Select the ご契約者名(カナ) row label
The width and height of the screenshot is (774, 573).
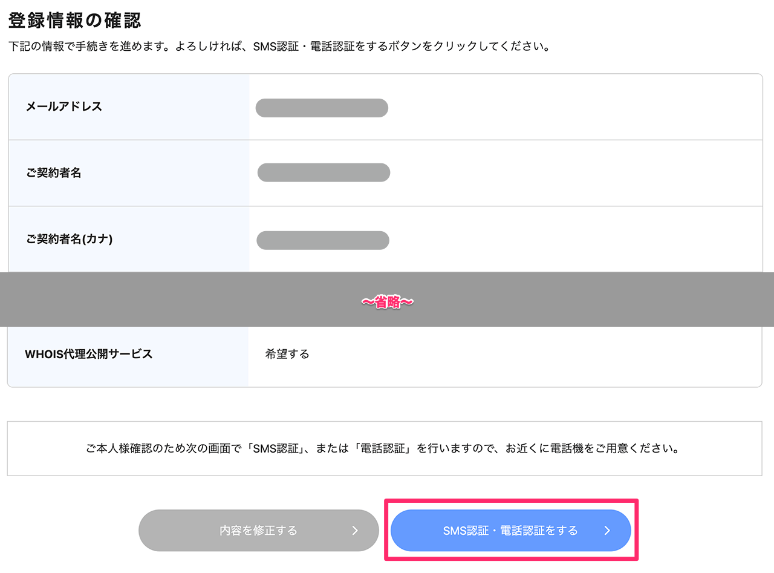point(69,239)
